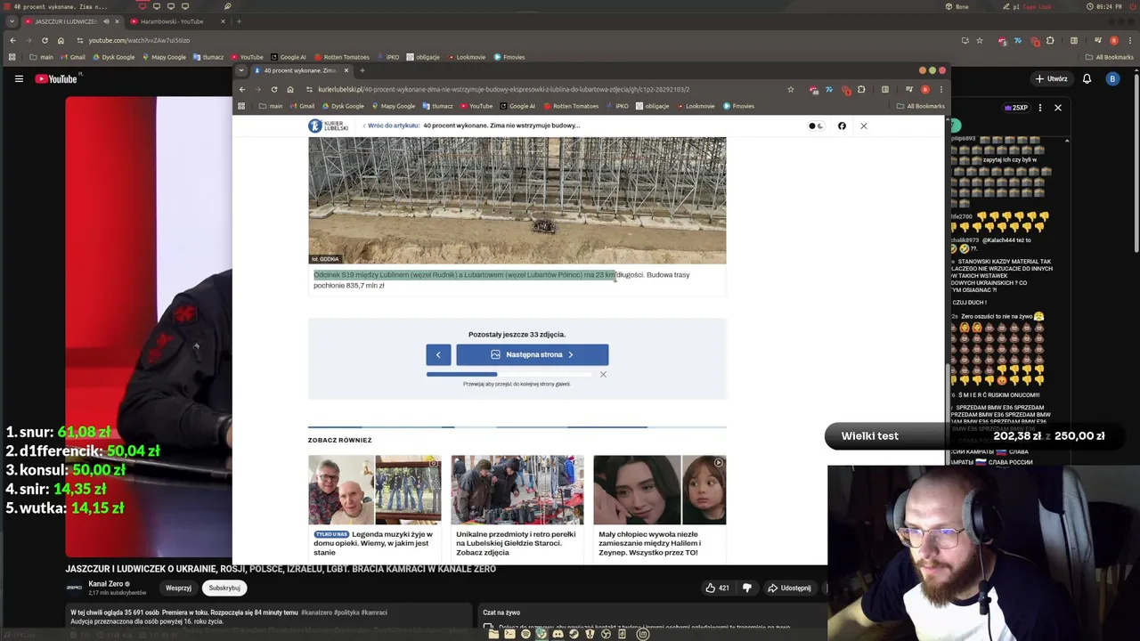
Task: Open site info for the youtube.com address
Action: tap(80, 40)
